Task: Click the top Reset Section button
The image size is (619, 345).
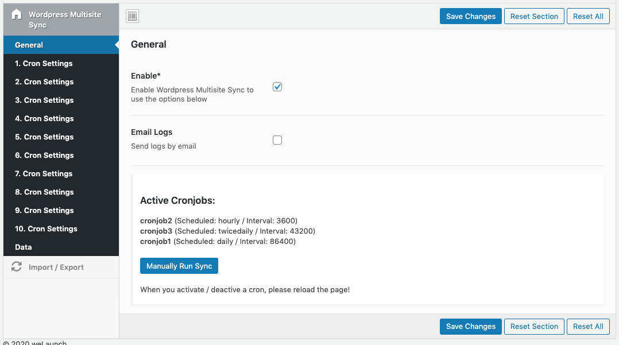Action: coord(533,16)
